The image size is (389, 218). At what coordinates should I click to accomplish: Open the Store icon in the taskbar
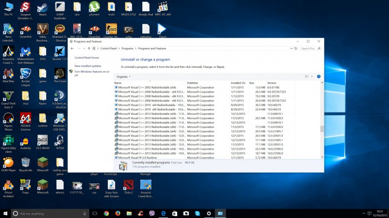coord(175,213)
